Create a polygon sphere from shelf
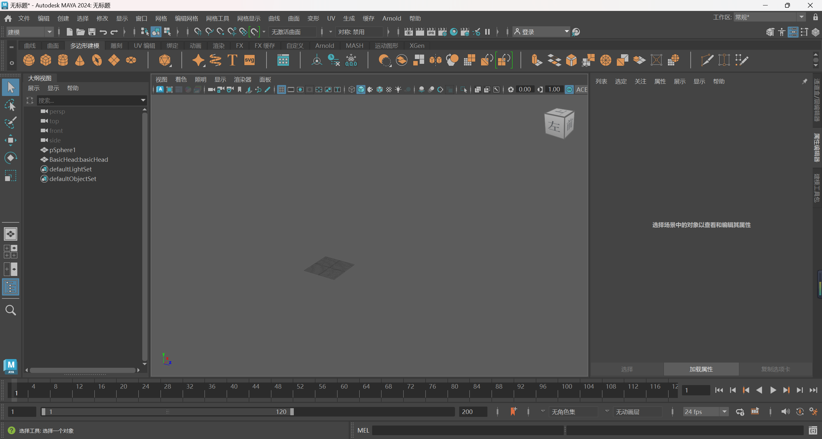Screen dimensions: 822x439 tap(29, 60)
